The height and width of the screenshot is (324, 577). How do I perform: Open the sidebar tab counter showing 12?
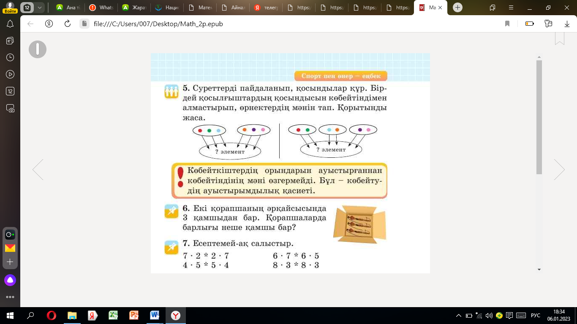click(10, 91)
